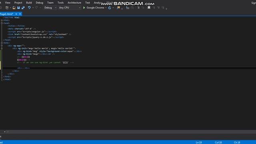The image size is (256, 144).
Task: Toggle a bookmark with the bookmark icon
Action: click(x=149, y=8)
